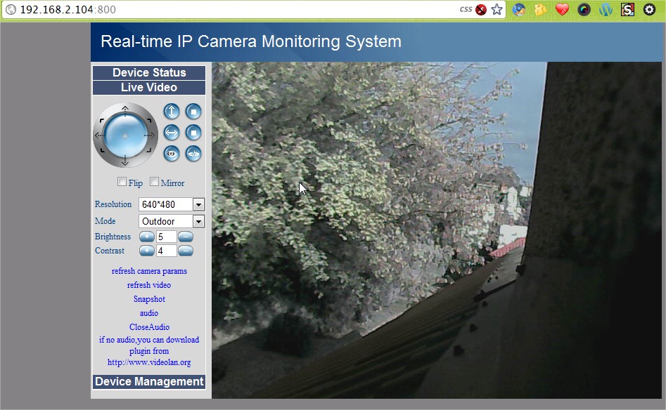Click the Contrast value input field
Screen dimensions: 666x410
pyautogui.click(x=166, y=251)
